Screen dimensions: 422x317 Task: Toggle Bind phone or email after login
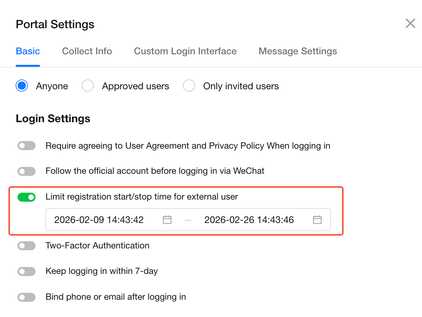(x=27, y=297)
